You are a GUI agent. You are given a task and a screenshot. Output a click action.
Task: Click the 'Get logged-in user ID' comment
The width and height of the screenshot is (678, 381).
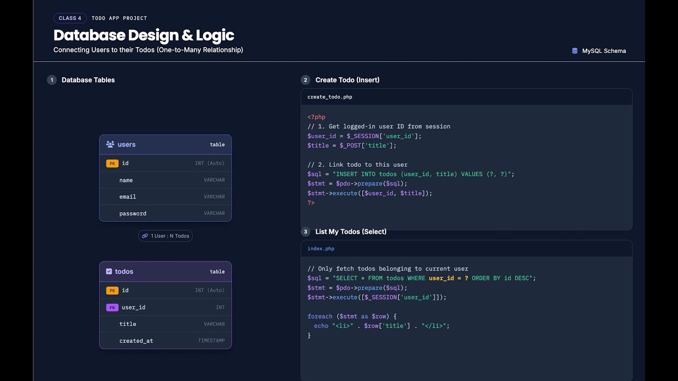379,126
